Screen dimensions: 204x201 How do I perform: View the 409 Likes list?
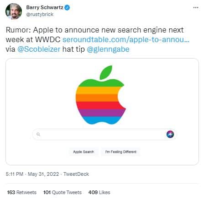click(x=99, y=192)
